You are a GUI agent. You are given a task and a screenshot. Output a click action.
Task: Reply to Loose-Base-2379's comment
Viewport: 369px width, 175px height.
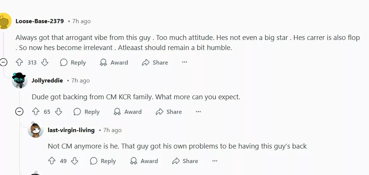pyautogui.click(x=73, y=62)
